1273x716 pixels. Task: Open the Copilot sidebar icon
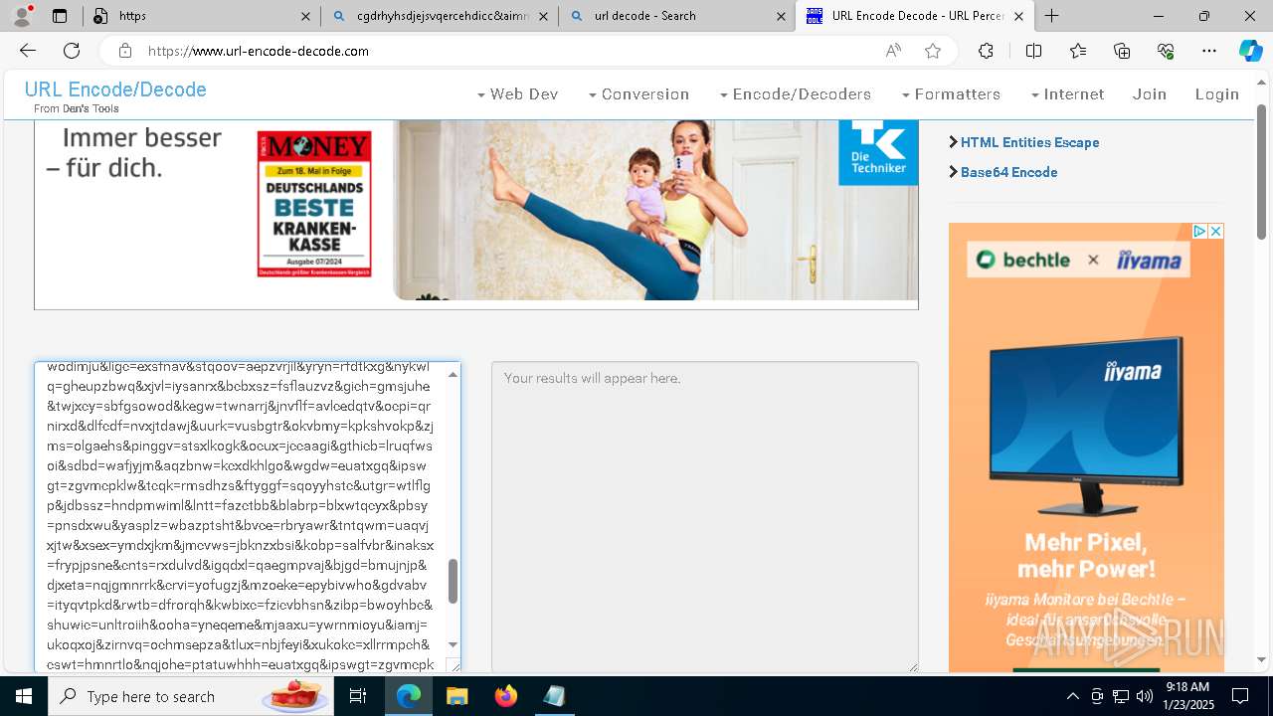point(1250,51)
